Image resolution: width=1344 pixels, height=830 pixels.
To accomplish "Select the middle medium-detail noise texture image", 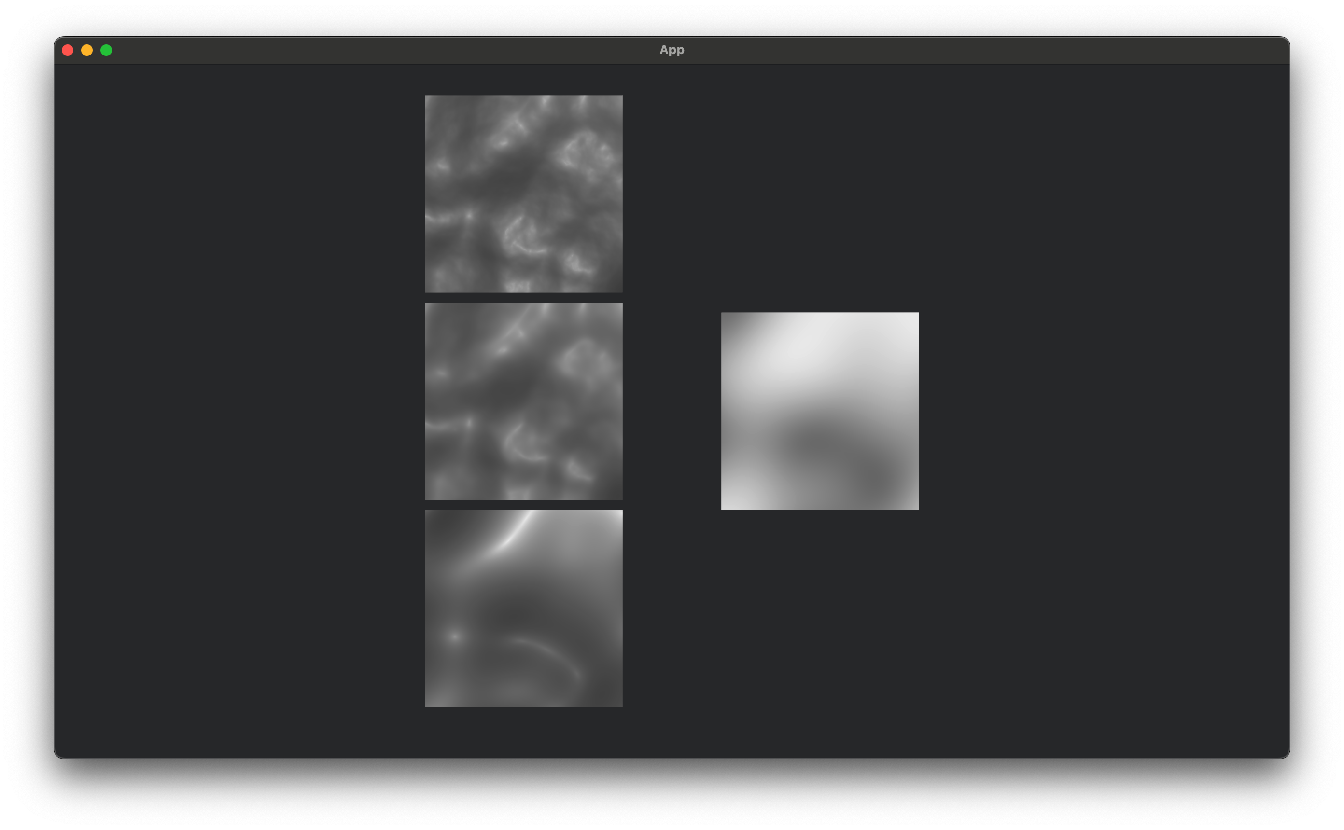I will click(523, 401).
